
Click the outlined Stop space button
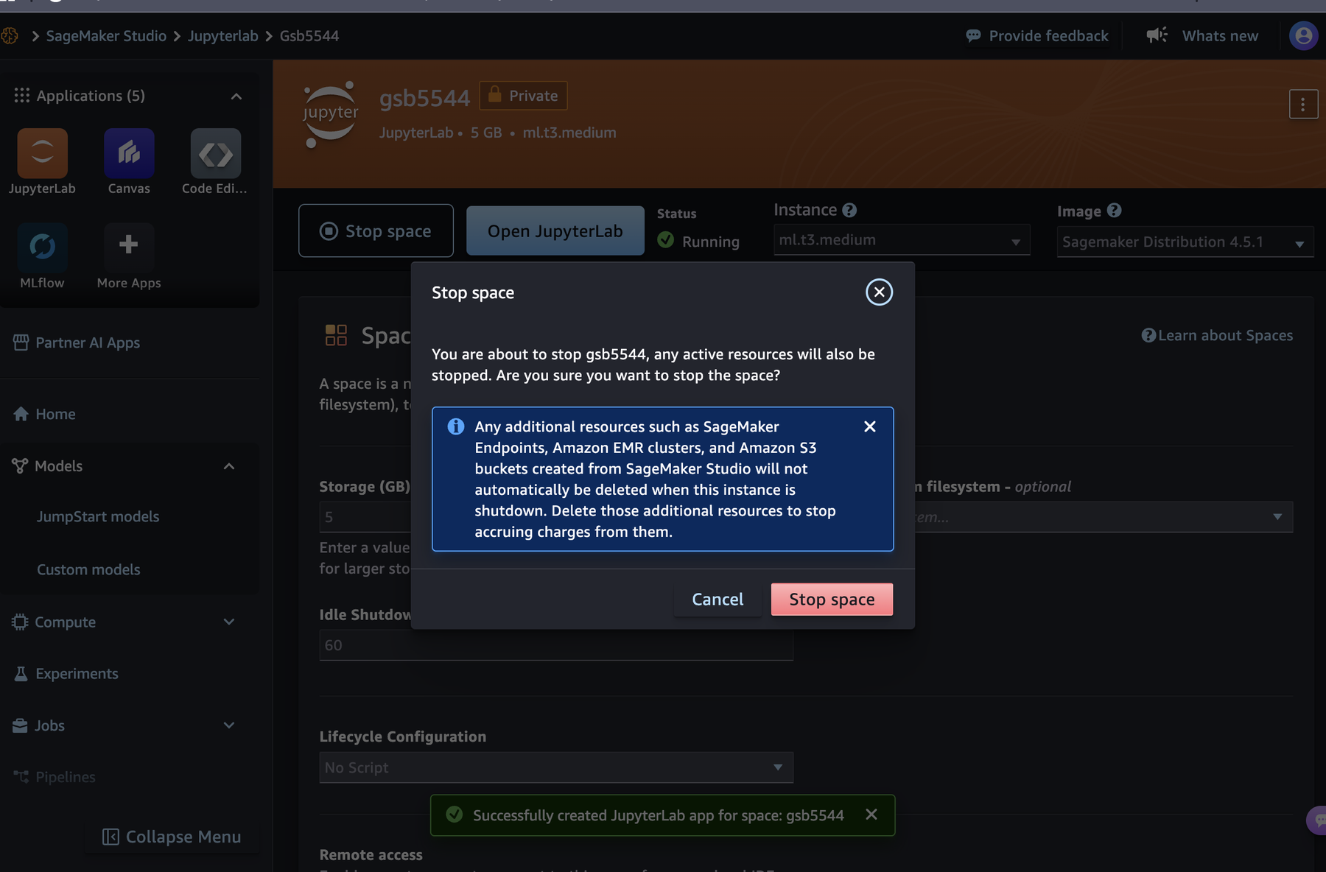coord(376,231)
